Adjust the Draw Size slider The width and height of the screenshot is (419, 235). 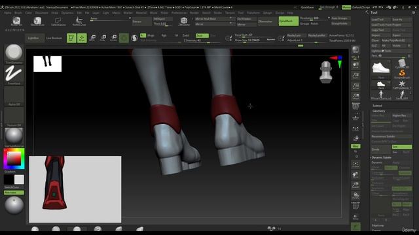255,40
